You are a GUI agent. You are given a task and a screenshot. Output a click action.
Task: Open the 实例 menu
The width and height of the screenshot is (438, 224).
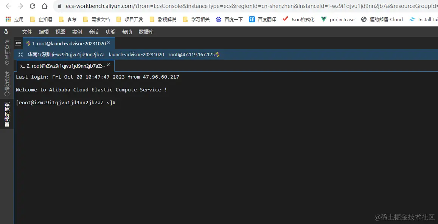pos(77,32)
